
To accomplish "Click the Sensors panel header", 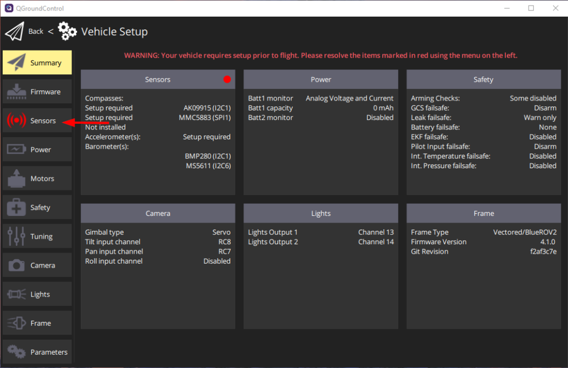I will pyautogui.click(x=158, y=79).
